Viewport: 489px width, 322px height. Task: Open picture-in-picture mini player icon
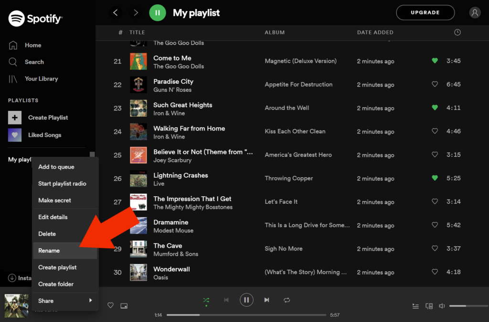[124, 306]
